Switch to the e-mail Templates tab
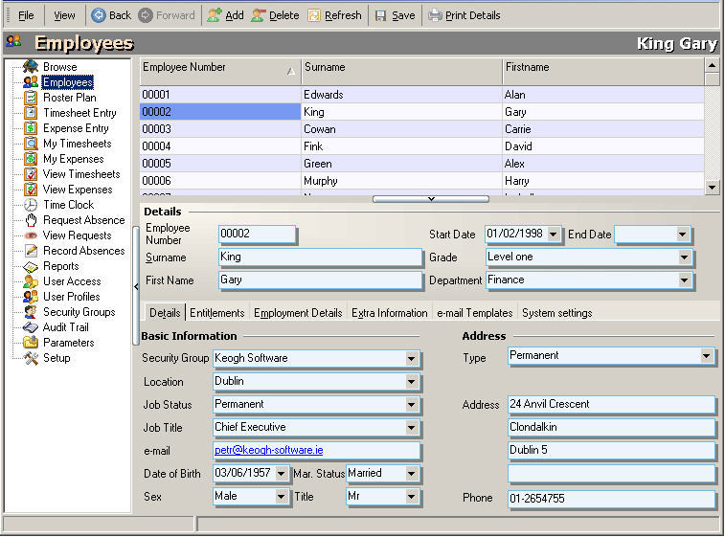 (475, 313)
